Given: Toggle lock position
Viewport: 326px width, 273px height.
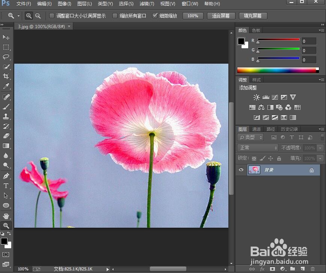Looking at the screenshot, I should tap(270, 158).
